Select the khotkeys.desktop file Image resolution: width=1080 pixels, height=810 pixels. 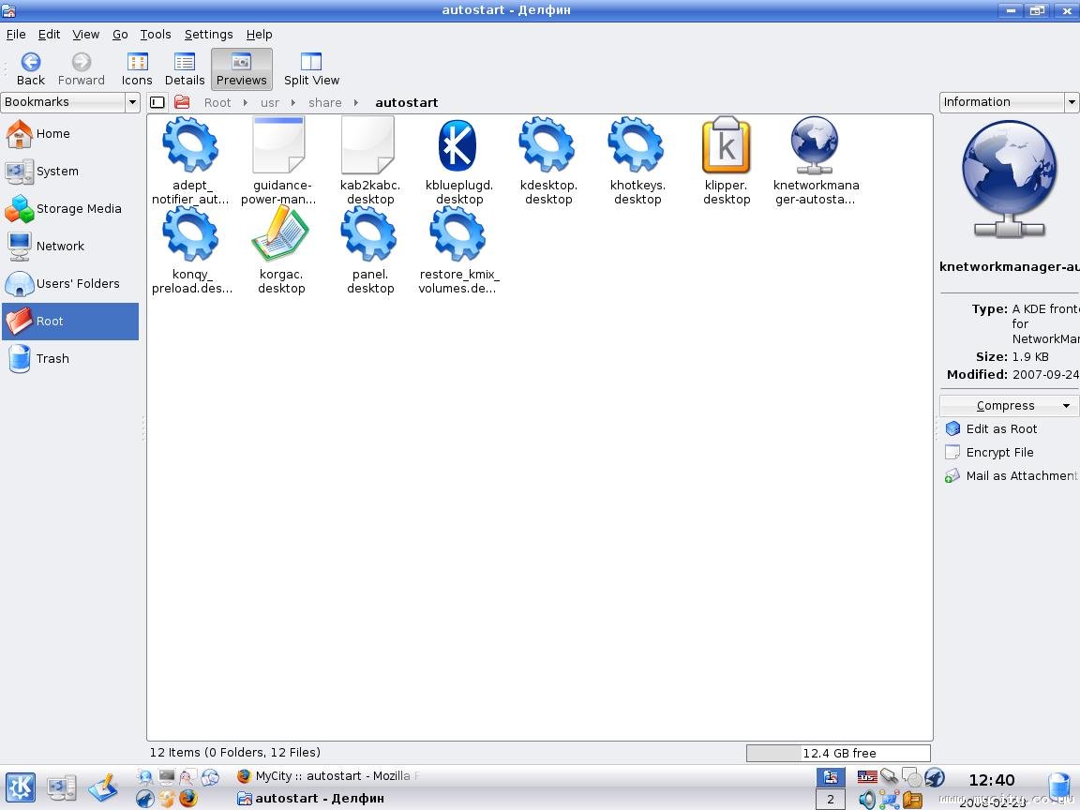point(637,162)
